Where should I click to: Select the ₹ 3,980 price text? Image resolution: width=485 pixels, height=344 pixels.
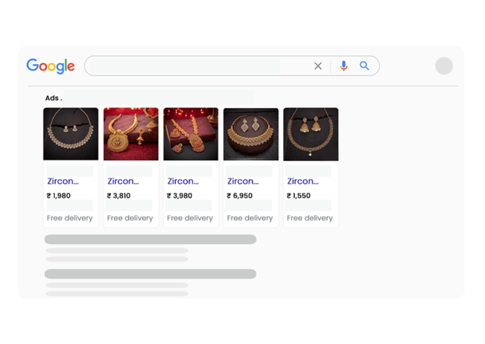[179, 196]
